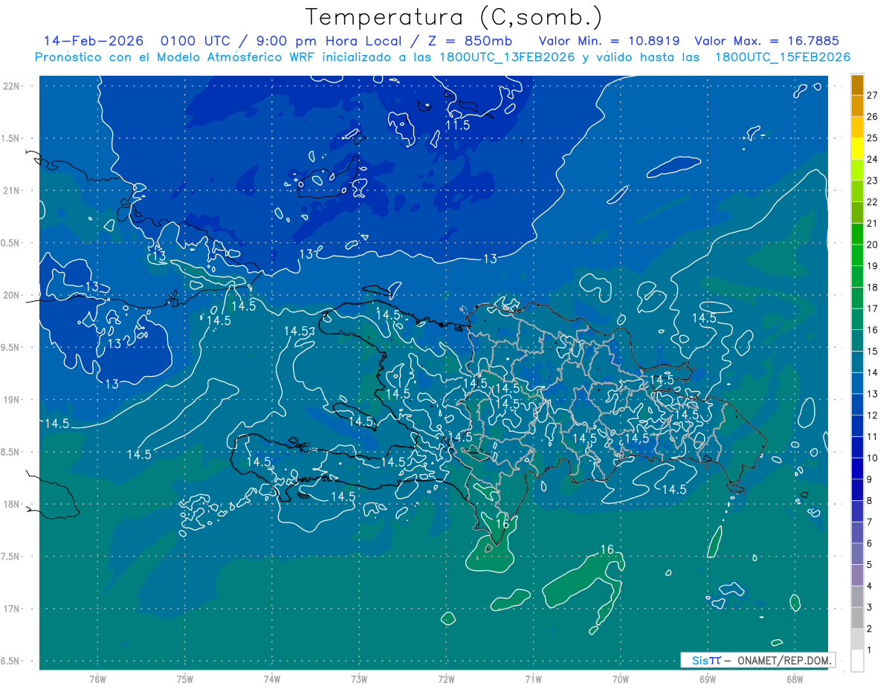
Task: Click the '18N' latitude label
Action: coord(13,504)
